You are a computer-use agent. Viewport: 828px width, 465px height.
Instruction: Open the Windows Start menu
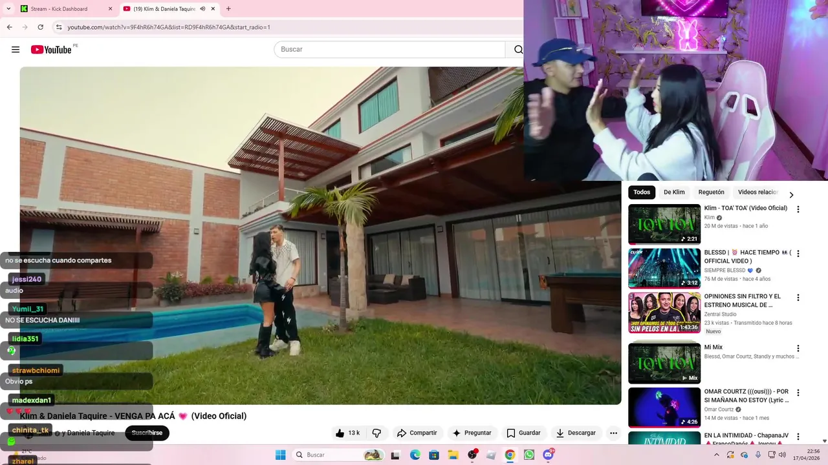click(x=280, y=455)
